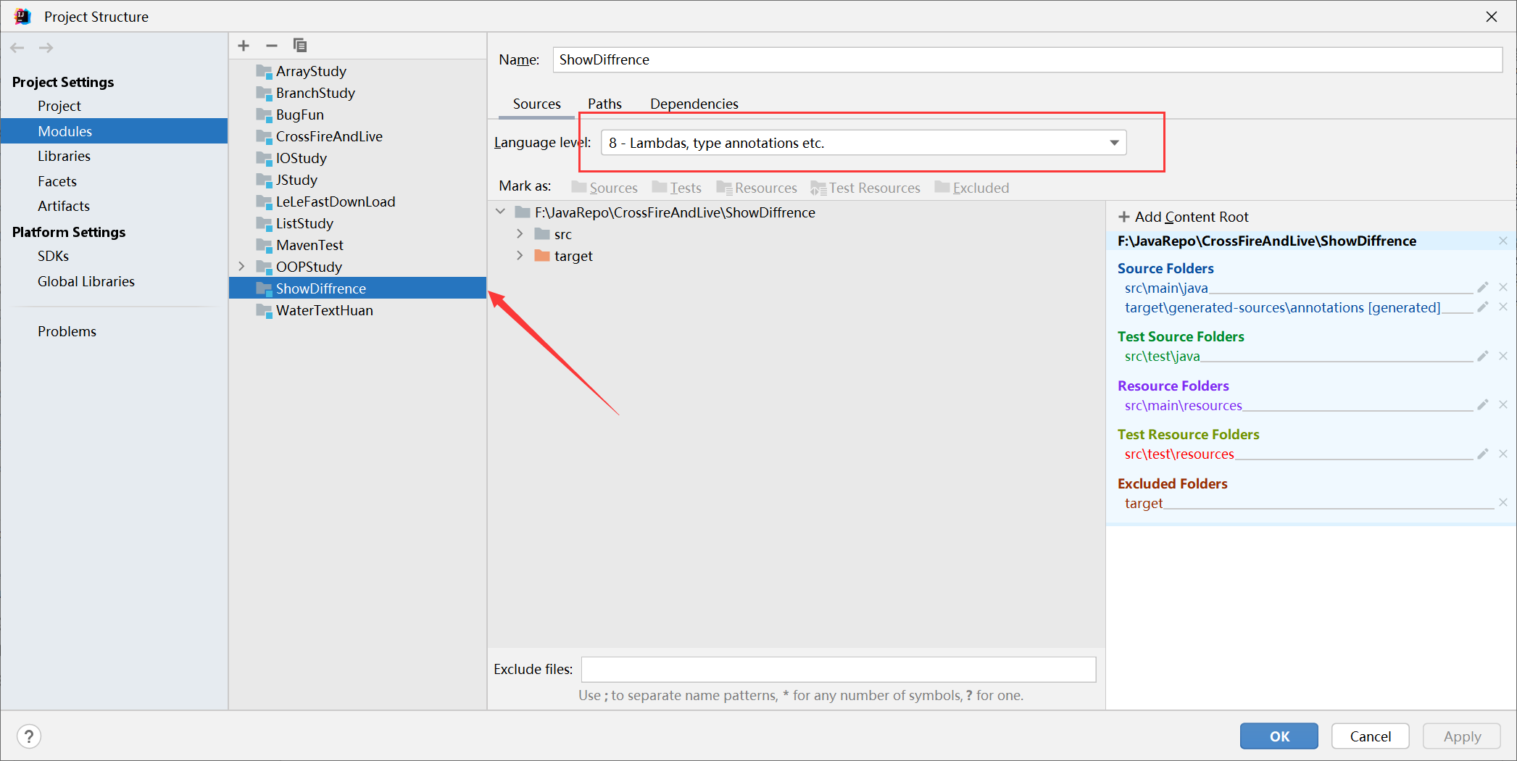Select the JStudy module

[x=296, y=180]
